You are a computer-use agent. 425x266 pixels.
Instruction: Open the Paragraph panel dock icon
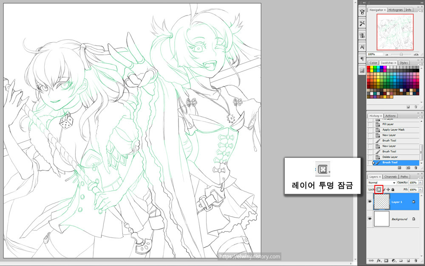[x=362, y=59]
